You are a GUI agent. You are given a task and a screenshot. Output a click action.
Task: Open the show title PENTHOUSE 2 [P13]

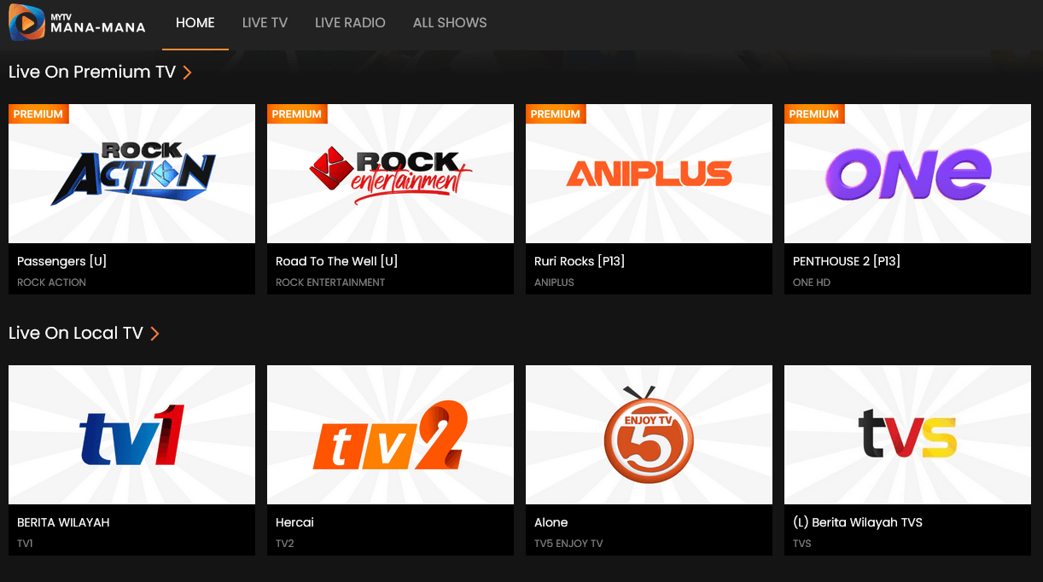847,261
